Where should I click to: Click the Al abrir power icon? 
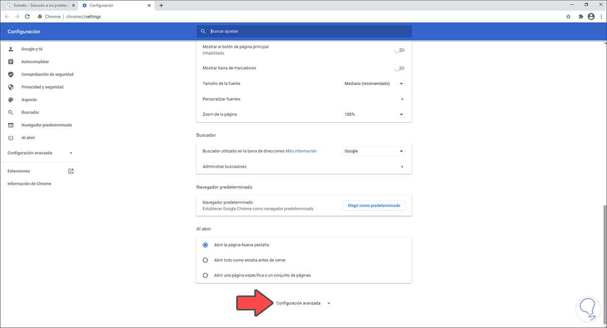tap(11, 138)
